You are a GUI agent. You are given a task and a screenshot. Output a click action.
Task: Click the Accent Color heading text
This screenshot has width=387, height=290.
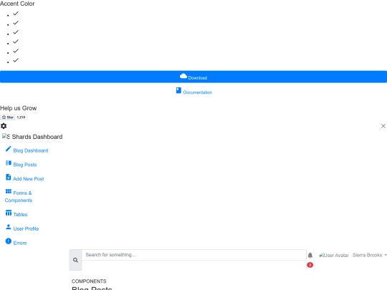[x=17, y=4]
